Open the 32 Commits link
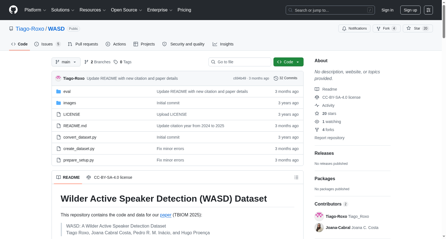This screenshot has height=239, width=446. click(285, 78)
